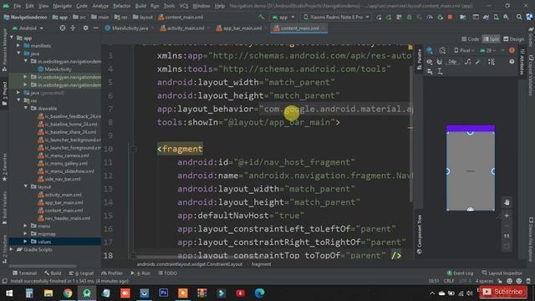Click the Search Everywhere magnifier icon
The width and height of the screenshot is (535, 301).
519,17
